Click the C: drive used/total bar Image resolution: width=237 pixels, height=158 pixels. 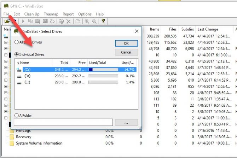click(103, 70)
